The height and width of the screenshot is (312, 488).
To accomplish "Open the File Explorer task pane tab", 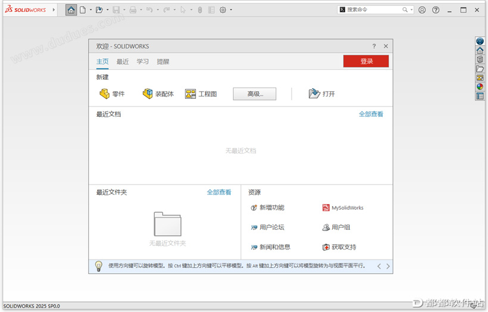I will 480,69.
